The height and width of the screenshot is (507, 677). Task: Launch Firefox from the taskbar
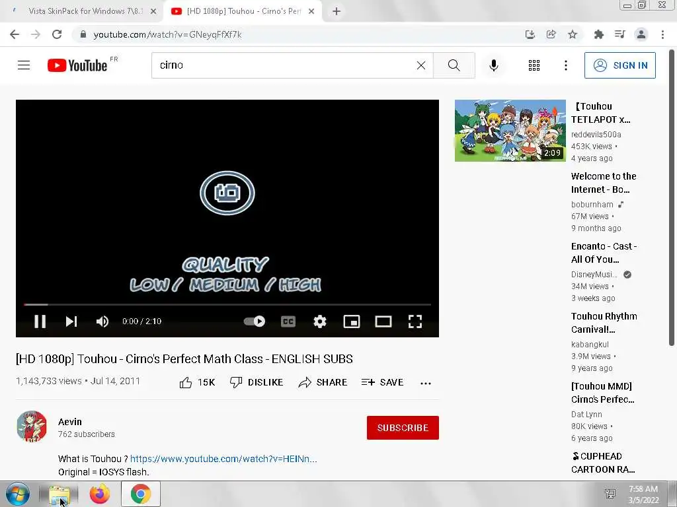pos(100,494)
